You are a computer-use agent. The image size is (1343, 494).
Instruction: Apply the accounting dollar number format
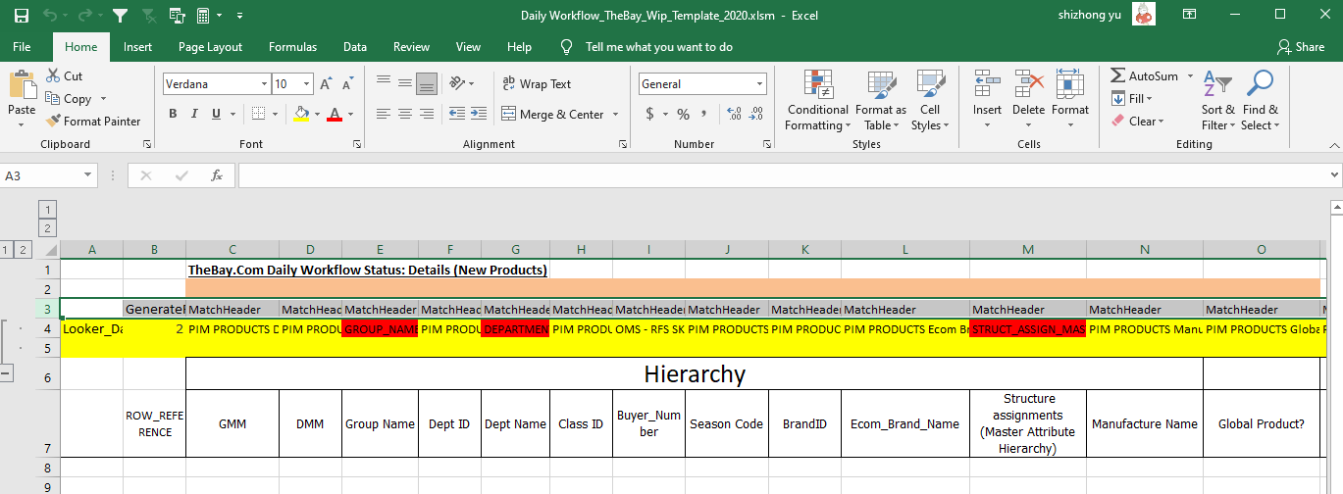click(649, 114)
